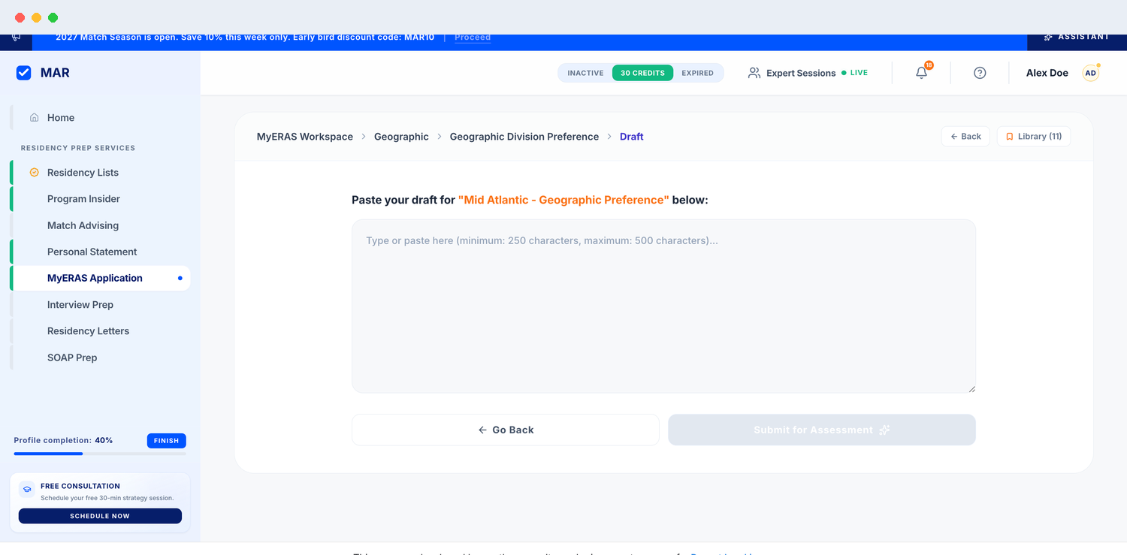Click the Residency Lists check-circle icon

coord(34,173)
